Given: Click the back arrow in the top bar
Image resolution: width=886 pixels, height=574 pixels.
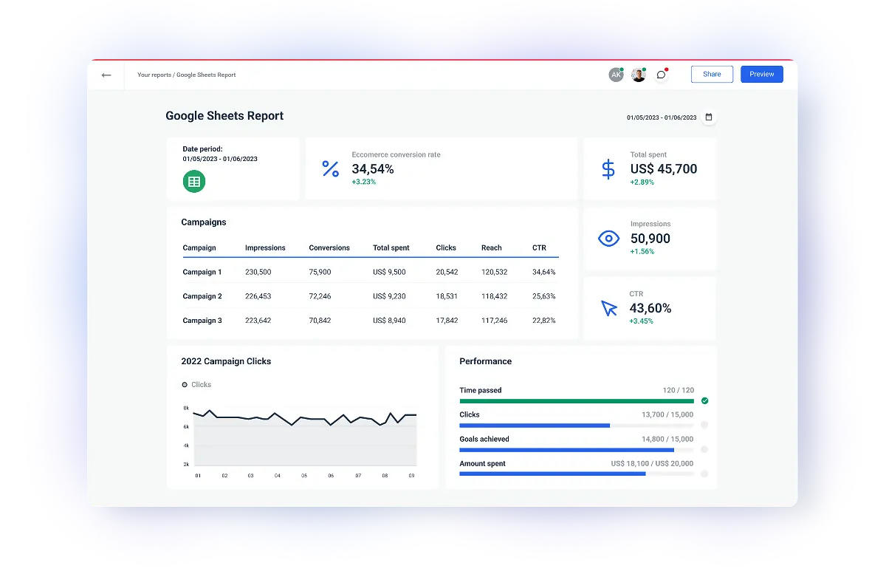Looking at the screenshot, I should (x=106, y=74).
